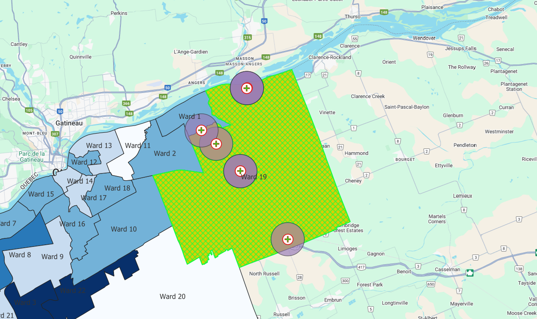Click the brown-circled marker below Ward 1
This screenshot has width=537, height=319.
tap(216, 144)
